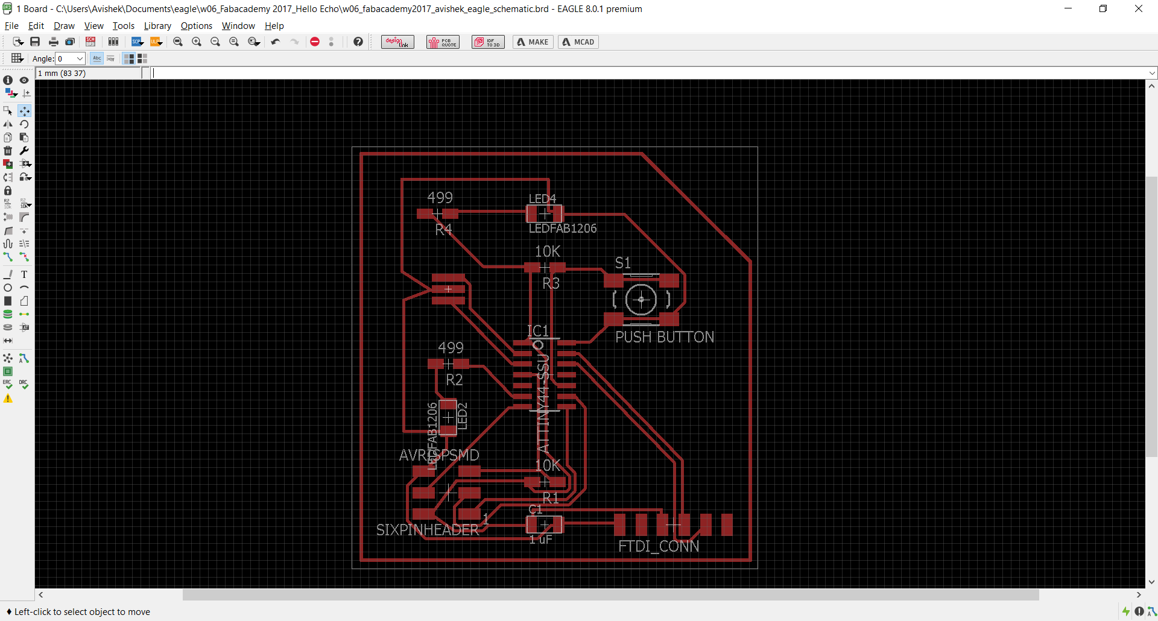Select the Ripup tool

24,257
